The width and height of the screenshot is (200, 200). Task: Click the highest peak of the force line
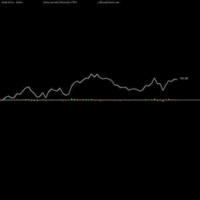tap(92, 74)
